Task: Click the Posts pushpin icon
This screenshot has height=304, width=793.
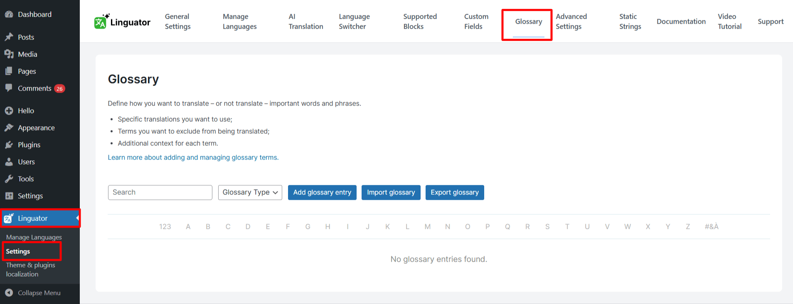Action: click(9, 37)
